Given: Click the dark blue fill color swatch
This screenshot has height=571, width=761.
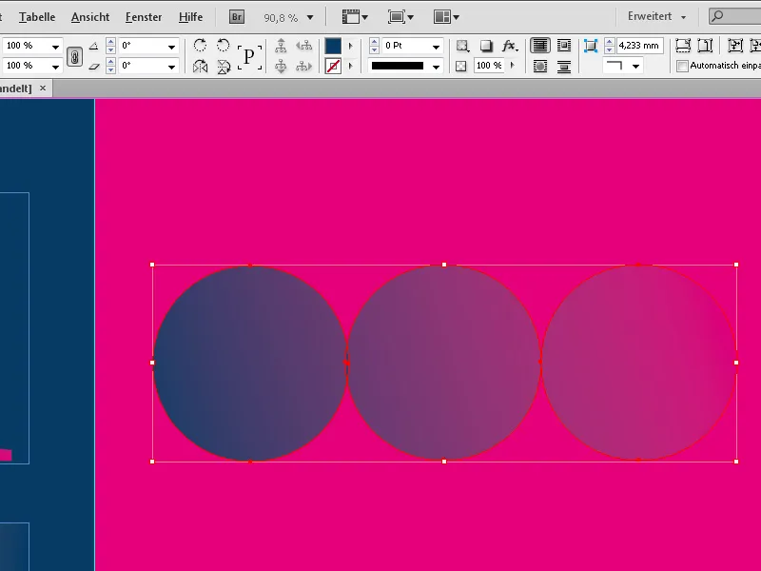Looking at the screenshot, I should [x=333, y=46].
